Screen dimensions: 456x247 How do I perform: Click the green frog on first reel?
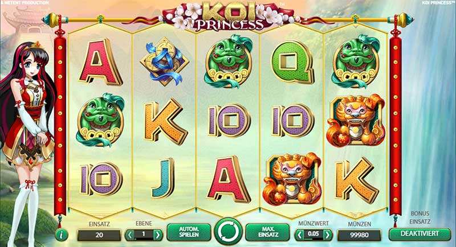(x=100, y=120)
